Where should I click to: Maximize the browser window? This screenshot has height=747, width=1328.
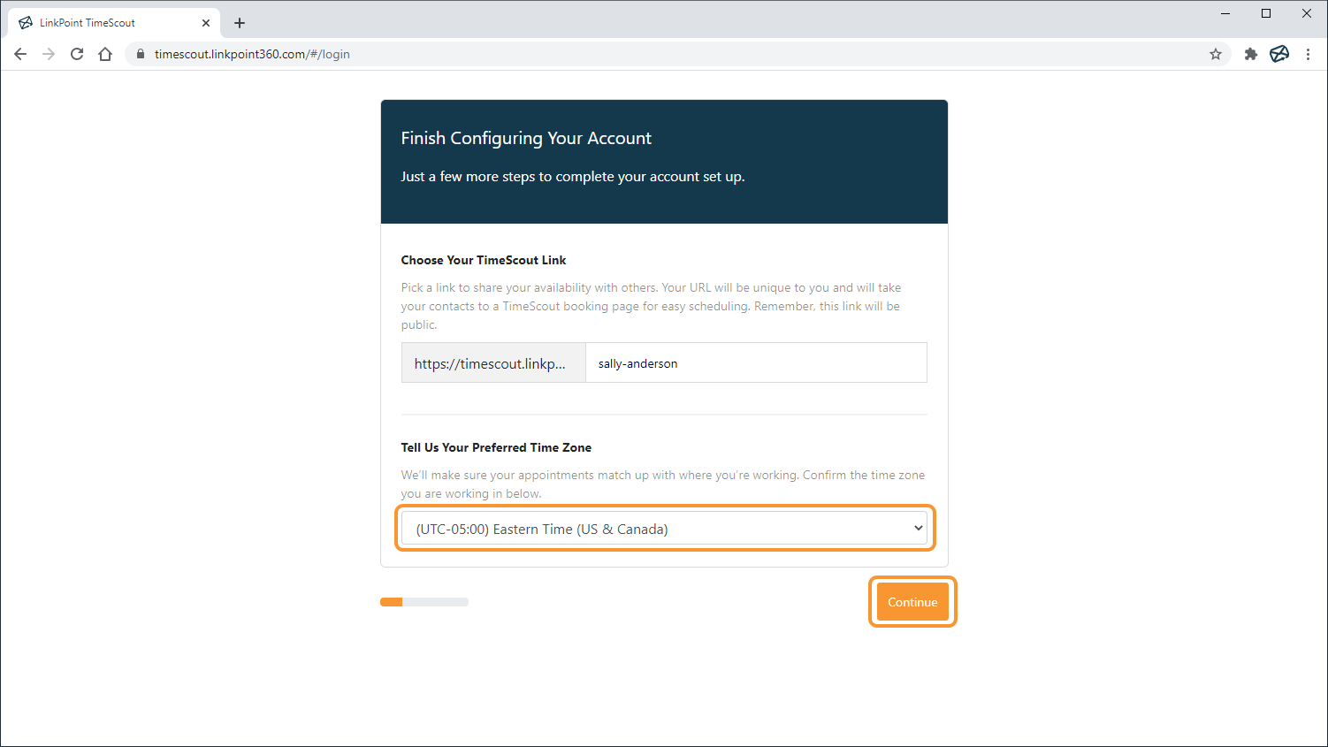pyautogui.click(x=1266, y=13)
